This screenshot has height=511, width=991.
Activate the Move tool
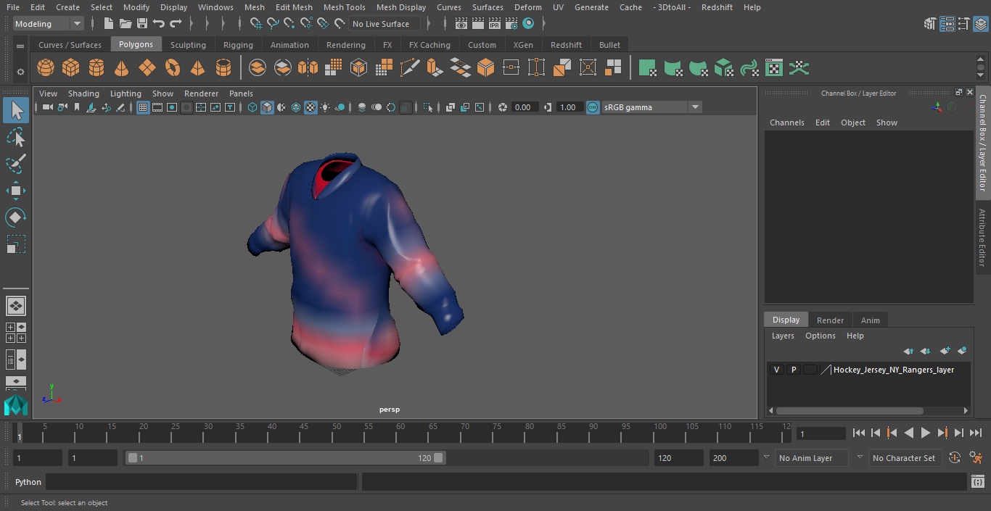[16, 191]
